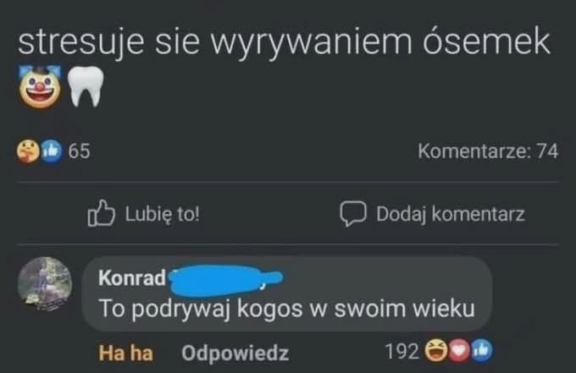The width and height of the screenshot is (576, 373).
Task: Toggle the Ha ha reaction on Konrad's comment
Action: click(125, 353)
